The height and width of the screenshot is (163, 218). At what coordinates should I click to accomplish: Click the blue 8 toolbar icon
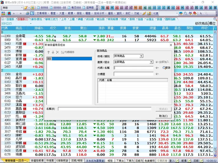tap(159, 8)
